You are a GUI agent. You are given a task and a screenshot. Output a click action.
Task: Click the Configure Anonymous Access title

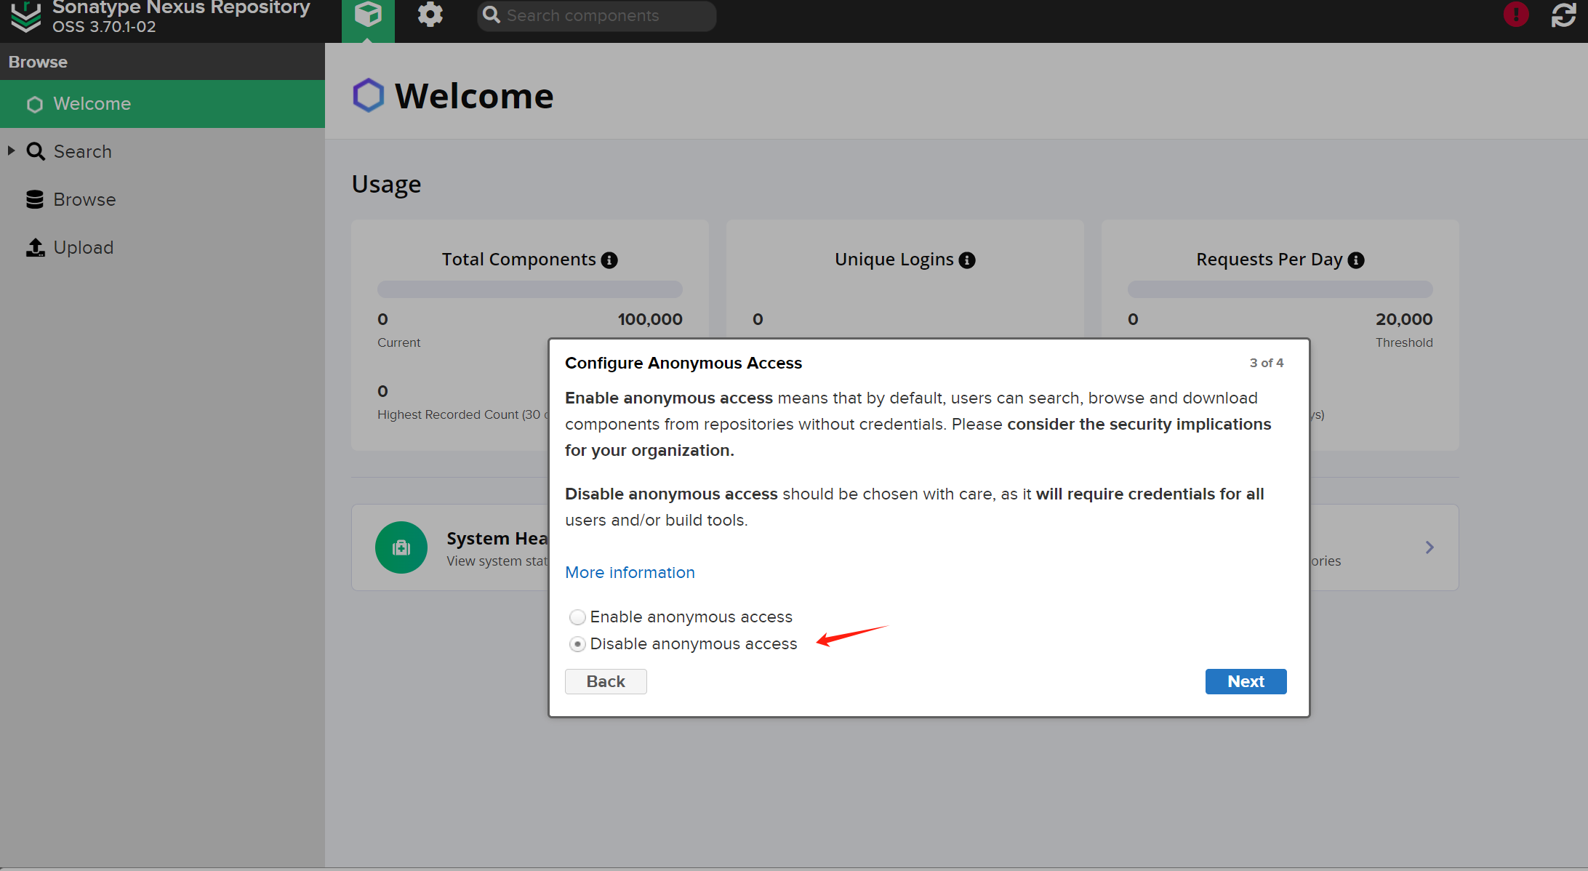coord(683,363)
